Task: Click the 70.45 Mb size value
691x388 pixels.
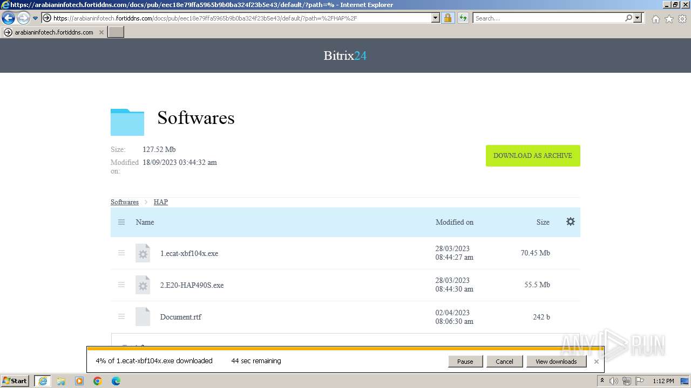Action: (535, 253)
